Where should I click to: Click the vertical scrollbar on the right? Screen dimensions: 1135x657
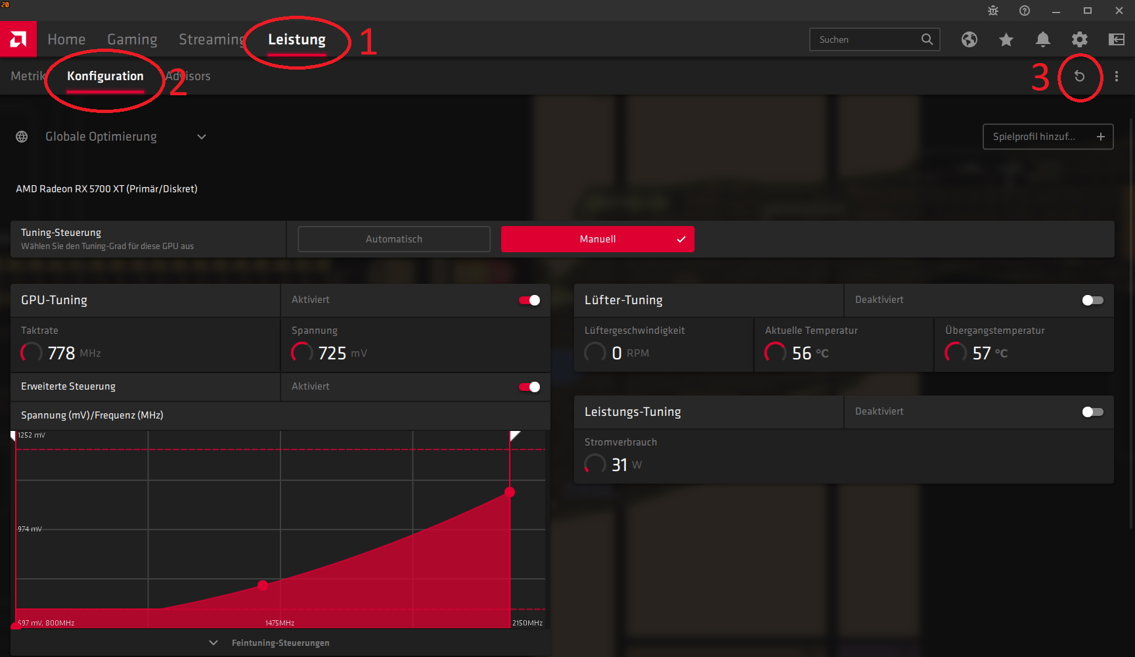(x=1130, y=322)
